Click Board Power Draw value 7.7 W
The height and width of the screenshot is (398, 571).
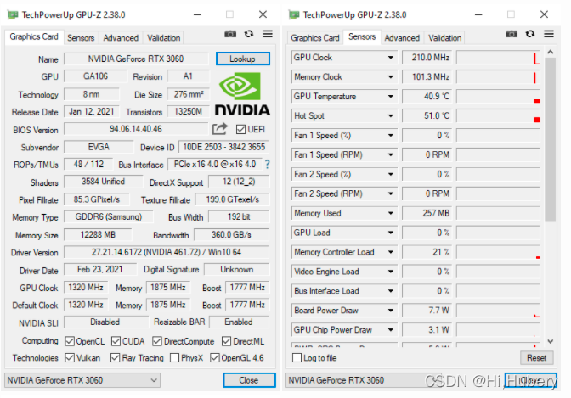[x=427, y=311]
